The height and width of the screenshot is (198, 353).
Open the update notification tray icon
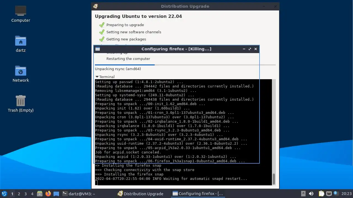point(336,193)
